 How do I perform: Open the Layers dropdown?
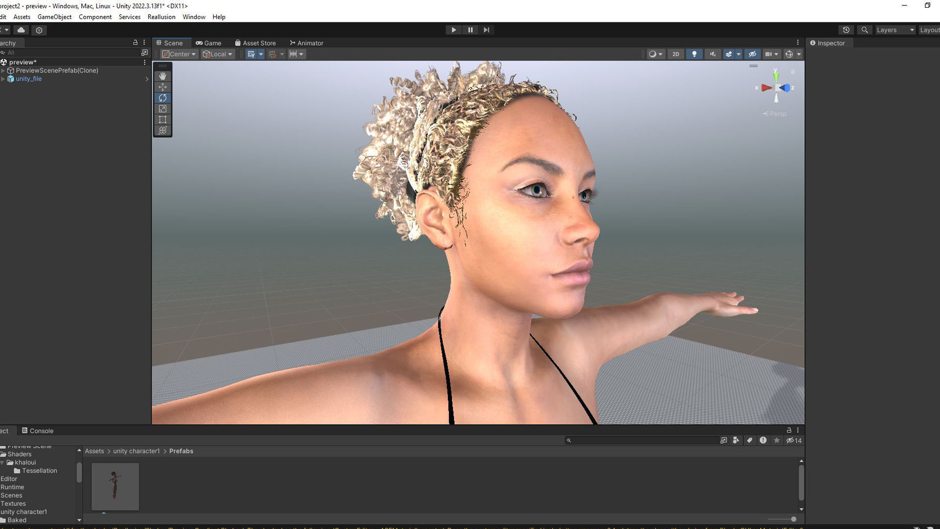[x=895, y=30]
